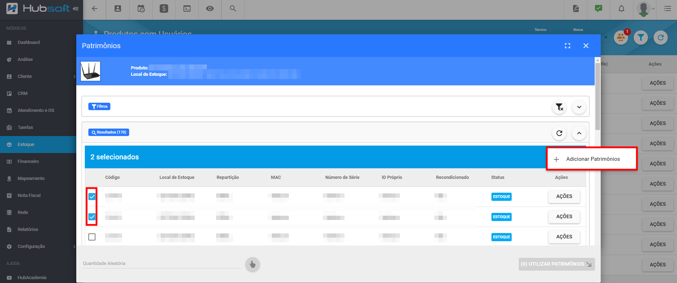Click the dollar sign toolbar icon
677x283 pixels.
[x=164, y=9]
